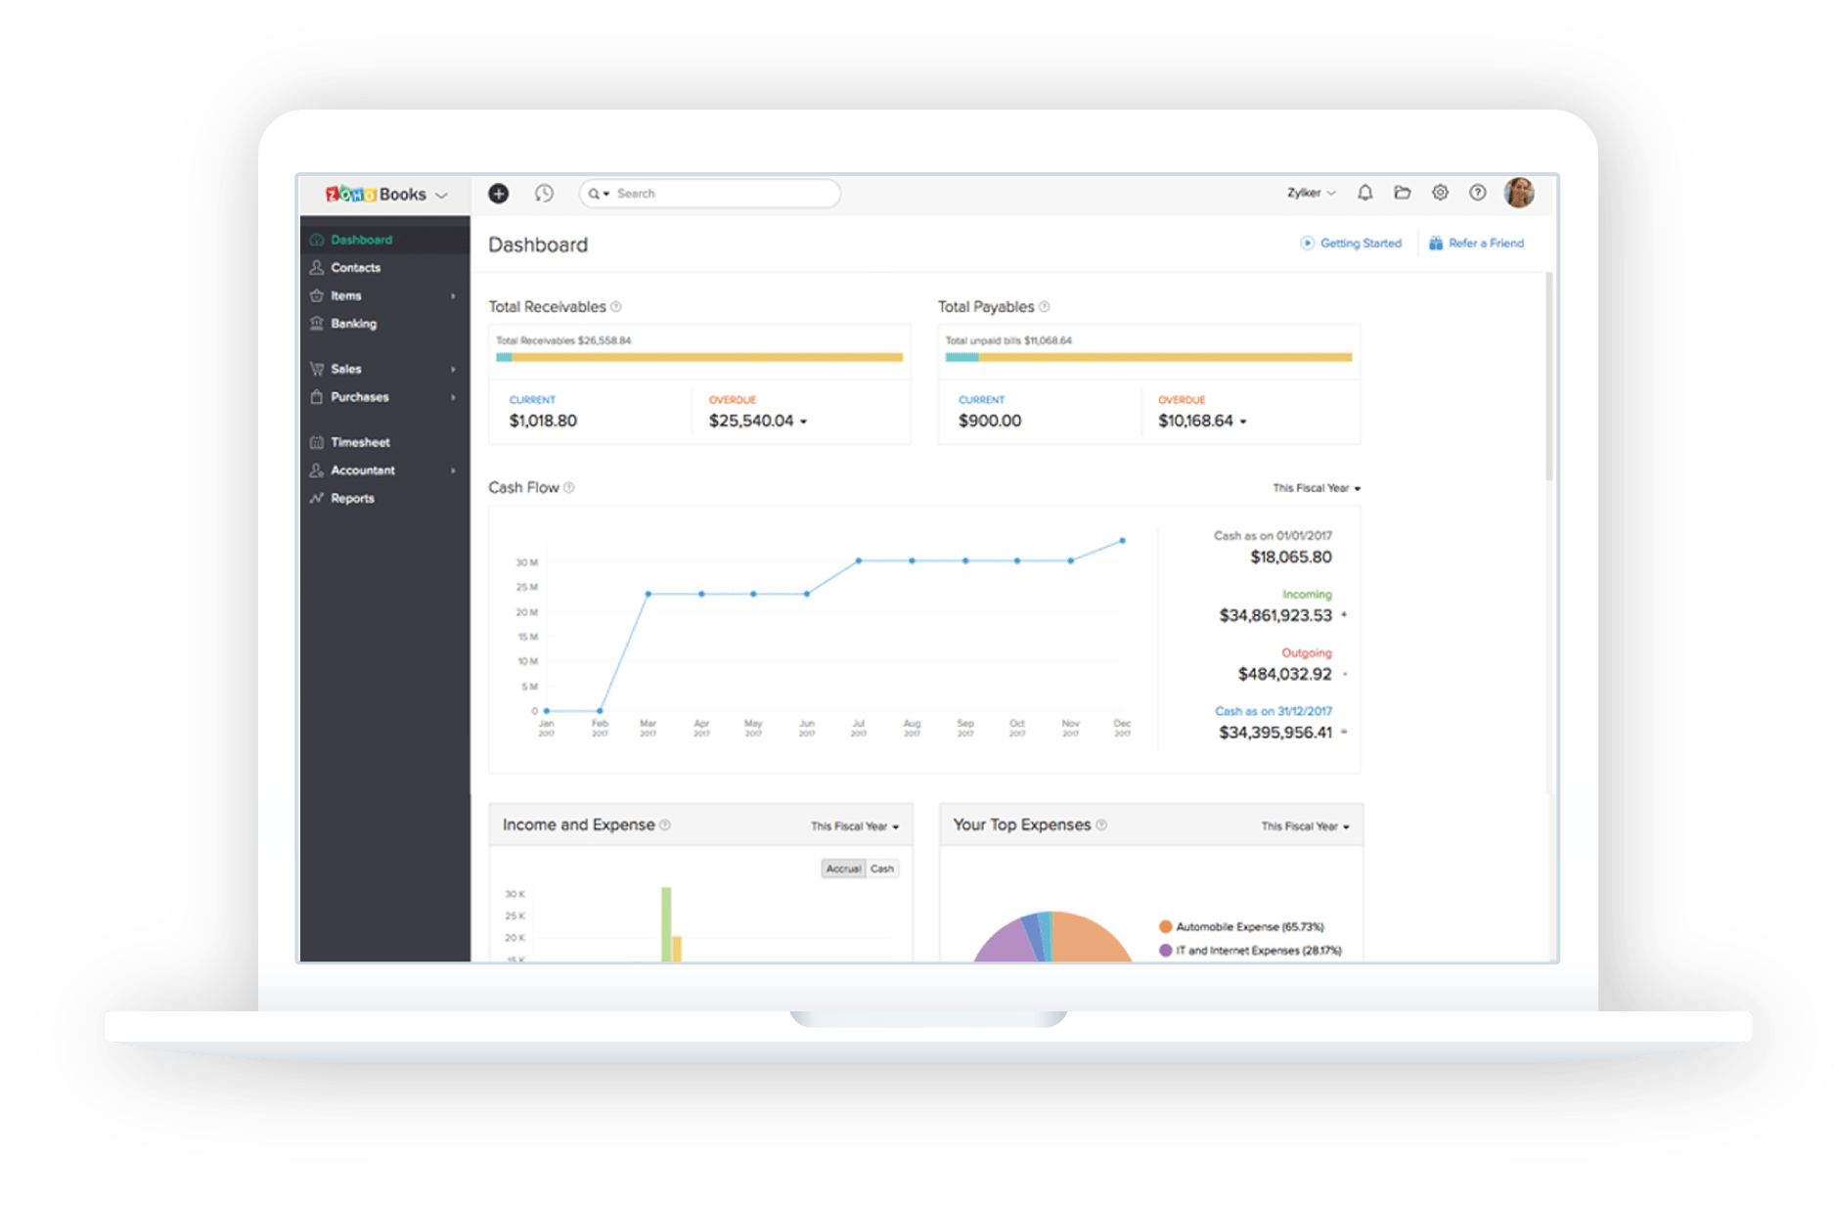
Task: Switch chart to Accrual basis
Action: tap(843, 869)
